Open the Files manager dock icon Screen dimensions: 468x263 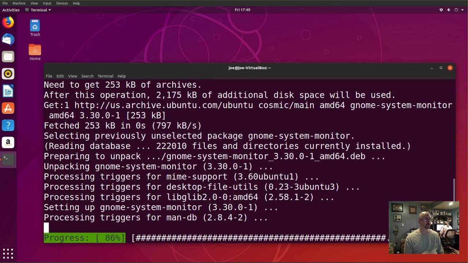(8, 57)
